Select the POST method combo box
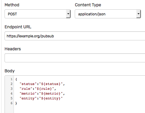The height and width of the screenshot is (113, 145). pos(38,14)
